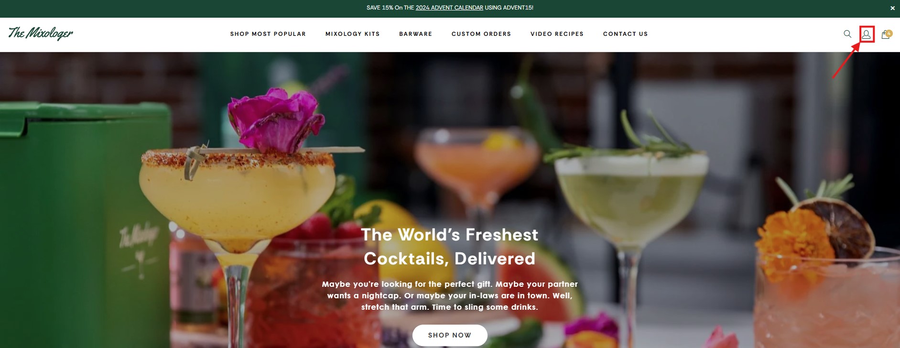
Task: Open the shopping bag cart icon
Action: (x=886, y=34)
